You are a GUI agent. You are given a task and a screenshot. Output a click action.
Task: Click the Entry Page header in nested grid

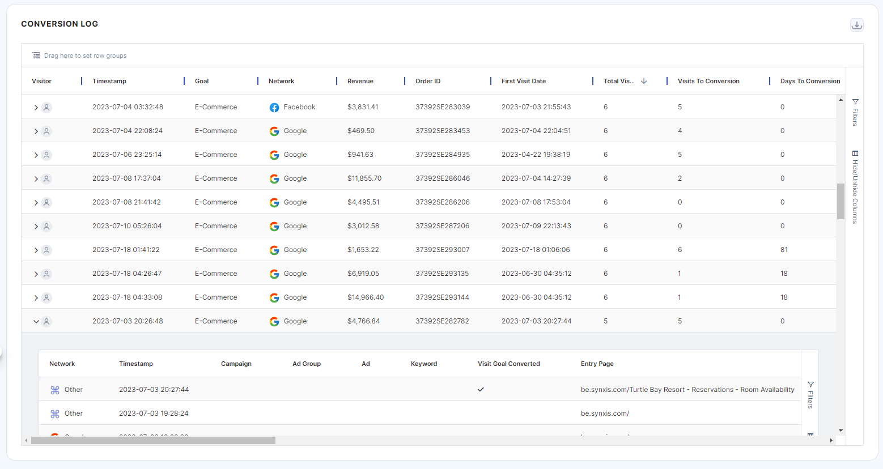coord(597,364)
